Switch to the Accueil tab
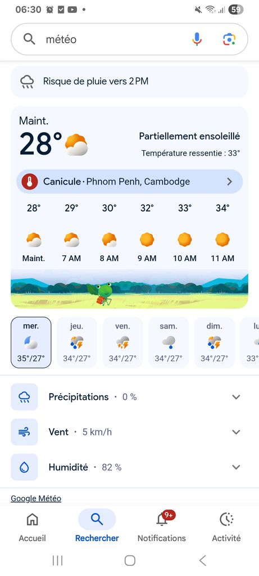This screenshot has width=259, height=576. [32, 526]
